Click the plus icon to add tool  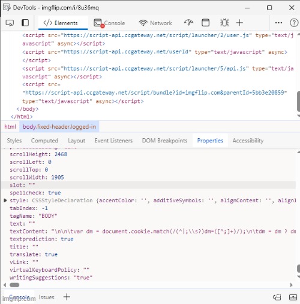pyautogui.click(x=239, y=23)
